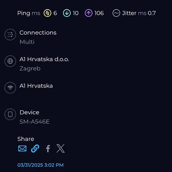Select the Connections label
The height and width of the screenshot is (172, 172).
tap(38, 32)
